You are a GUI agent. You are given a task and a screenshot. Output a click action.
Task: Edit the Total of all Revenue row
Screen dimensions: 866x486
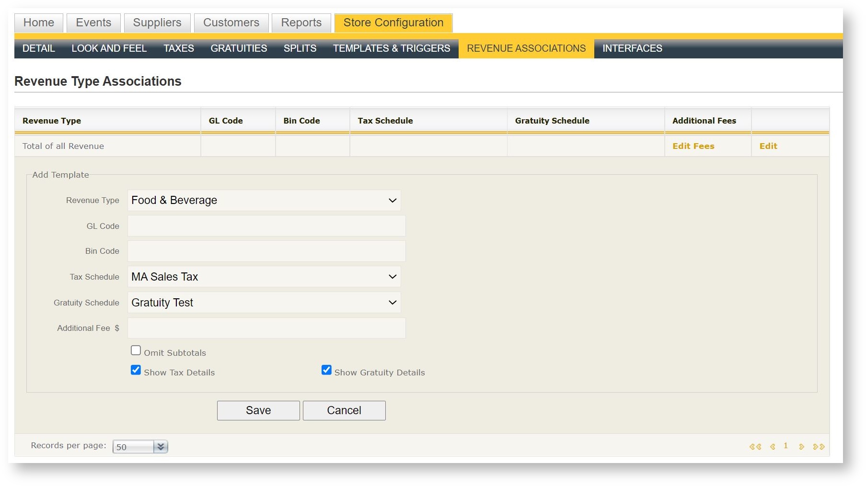coord(768,146)
